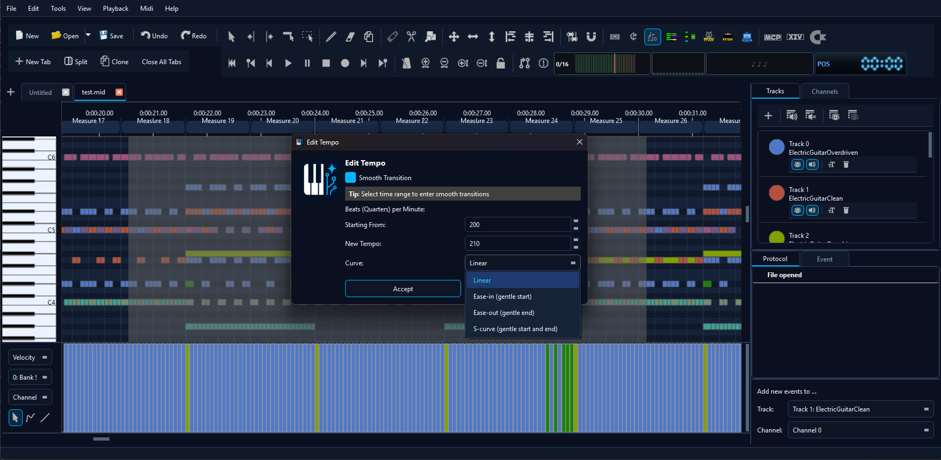941x460 pixels.
Task: Click the Save button
Action: [111, 36]
